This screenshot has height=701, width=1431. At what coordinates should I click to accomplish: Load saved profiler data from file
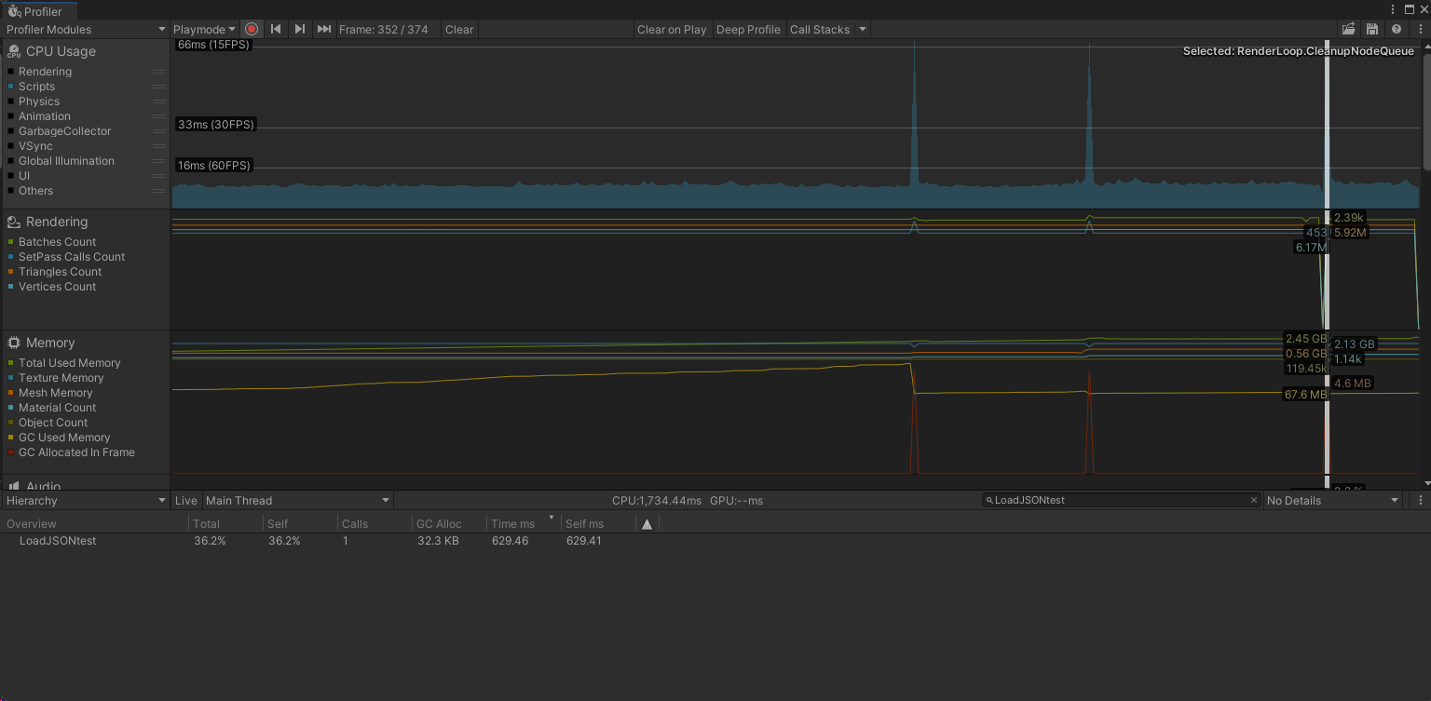click(1348, 29)
